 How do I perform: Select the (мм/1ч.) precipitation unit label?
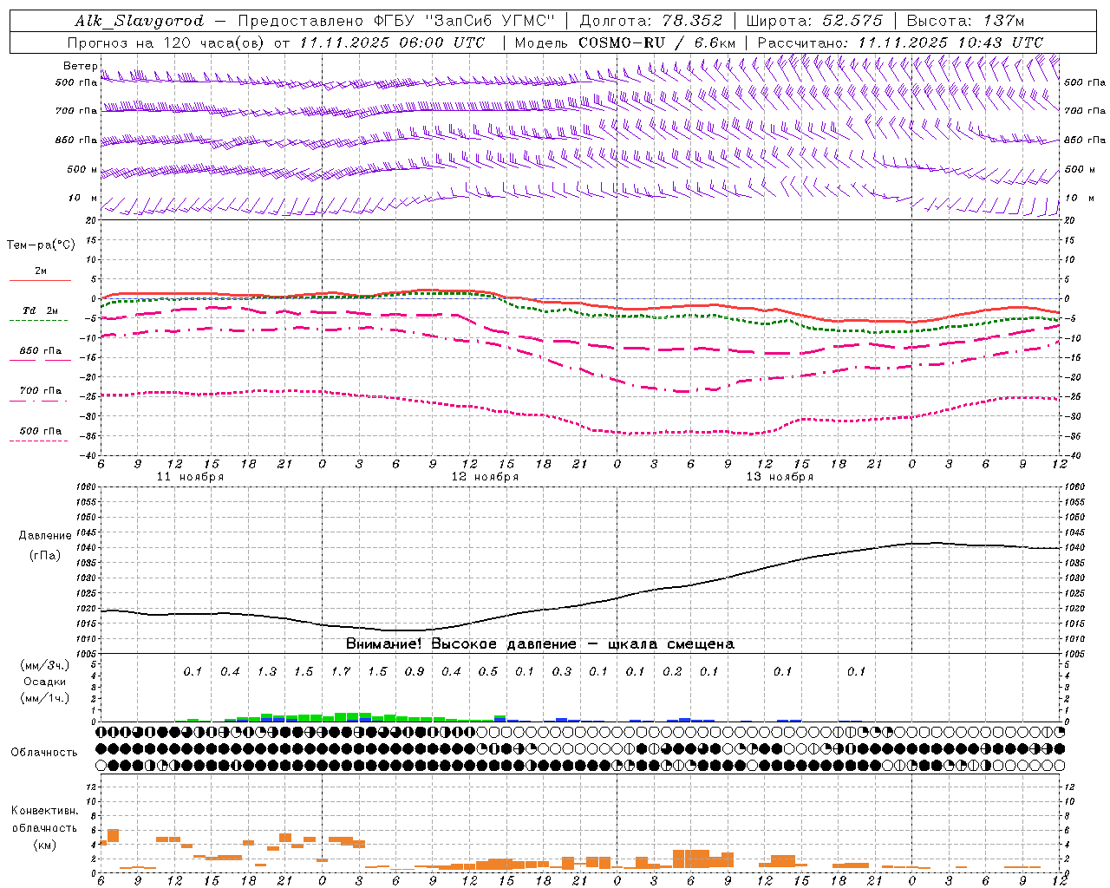point(45,698)
